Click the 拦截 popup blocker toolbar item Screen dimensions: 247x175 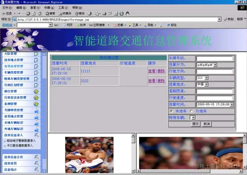118,25
